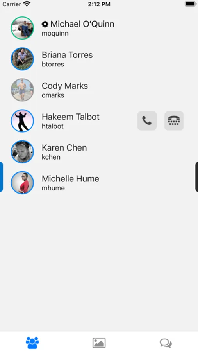
Task: Tap Michael O'Quinn's profile picture
Action: pos(22,28)
